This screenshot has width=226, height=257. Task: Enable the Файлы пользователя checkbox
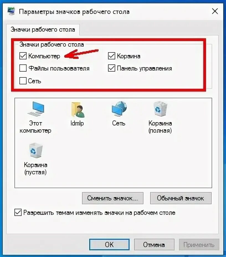point(23,68)
